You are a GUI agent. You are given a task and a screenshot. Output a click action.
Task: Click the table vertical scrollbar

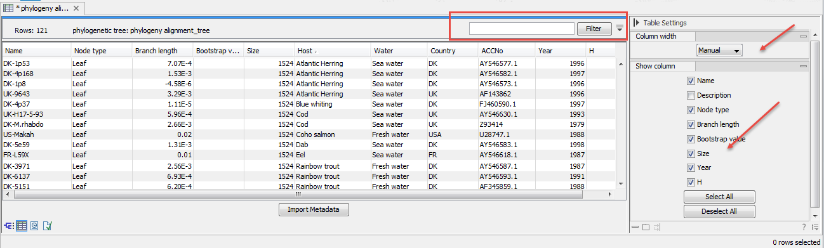coord(620,124)
